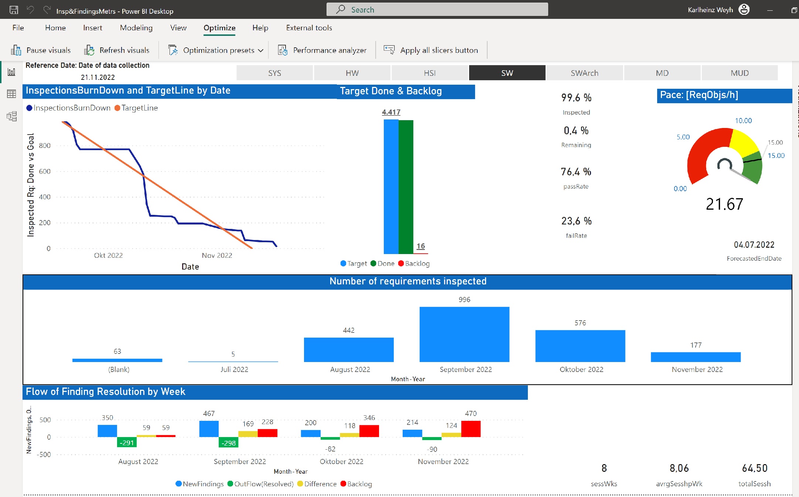Toggle the SWArch slicer button
Viewport: 799px width, 497px height.
[x=584, y=73]
